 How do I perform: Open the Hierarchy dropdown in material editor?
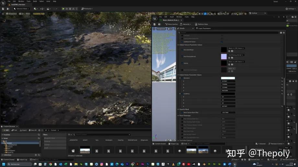[186, 24]
